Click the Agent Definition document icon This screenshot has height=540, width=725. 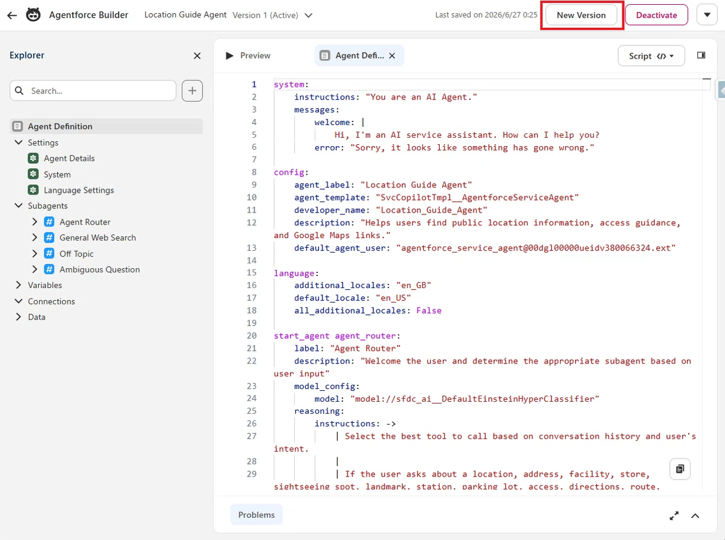click(x=17, y=126)
